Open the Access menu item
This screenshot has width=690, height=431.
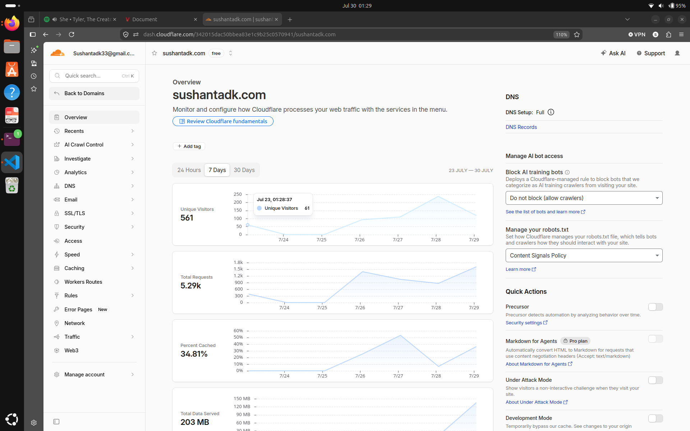pyautogui.click(x=94, y=241)
